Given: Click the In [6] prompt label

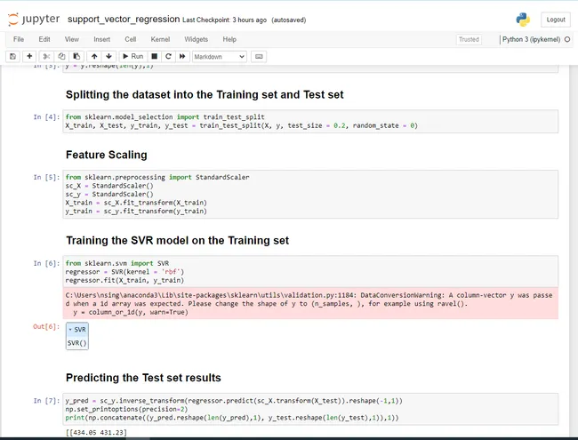Looking at the screenshot, I should tap(46, 263).
